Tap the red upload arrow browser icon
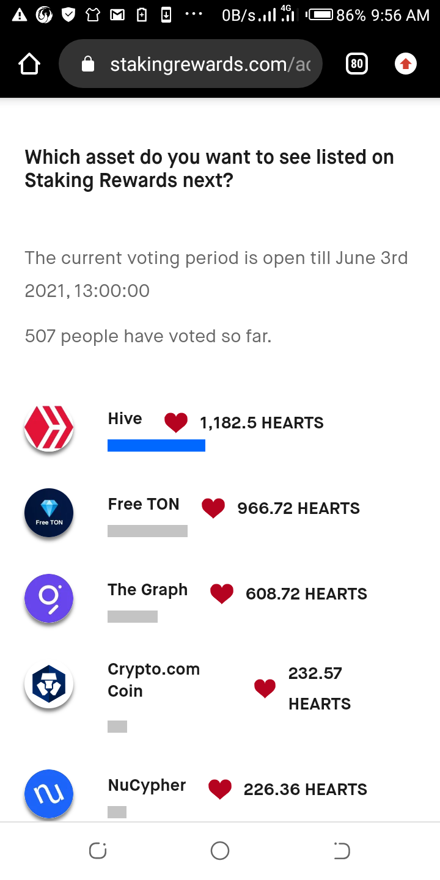This screenshot has width=440, height=880. (406, 64)
